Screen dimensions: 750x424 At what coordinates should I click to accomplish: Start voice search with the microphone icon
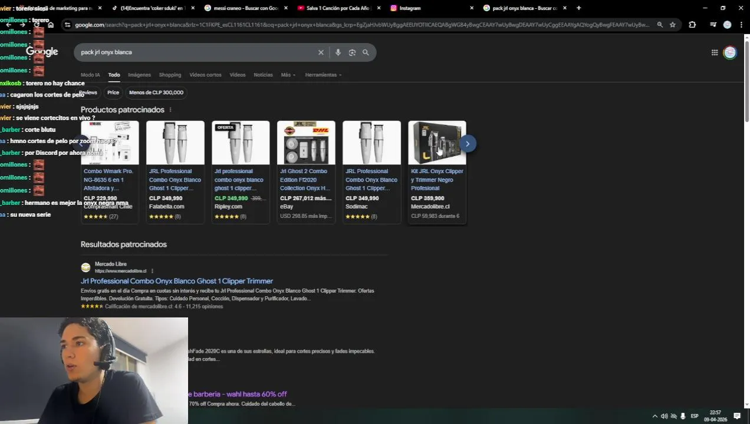(338, 52)
